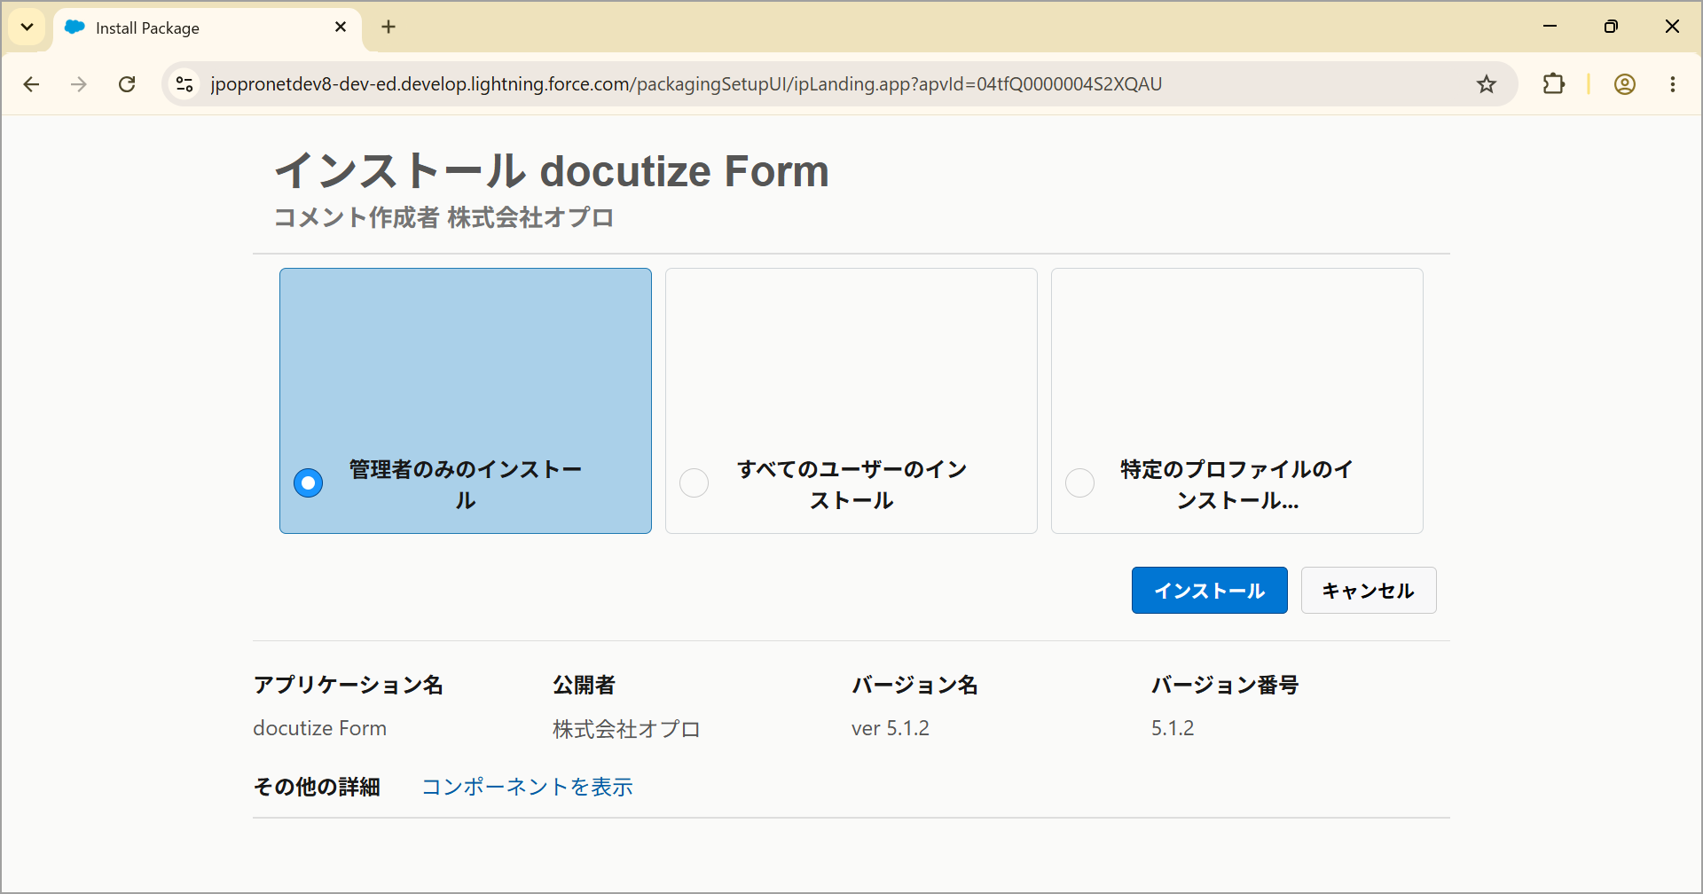Select 特定のプロファイルのインストール radio option
This screenshot has width=1703, height=894.
point(1079,483)
